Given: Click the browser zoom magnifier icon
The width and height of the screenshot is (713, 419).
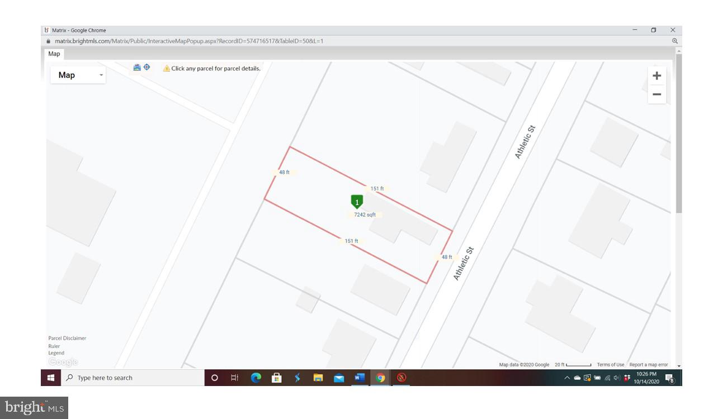Looking at the screenshot, I should [674, 41].
